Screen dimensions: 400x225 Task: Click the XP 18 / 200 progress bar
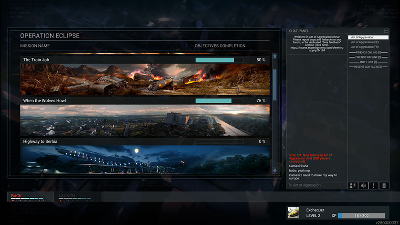click(361, 215)
